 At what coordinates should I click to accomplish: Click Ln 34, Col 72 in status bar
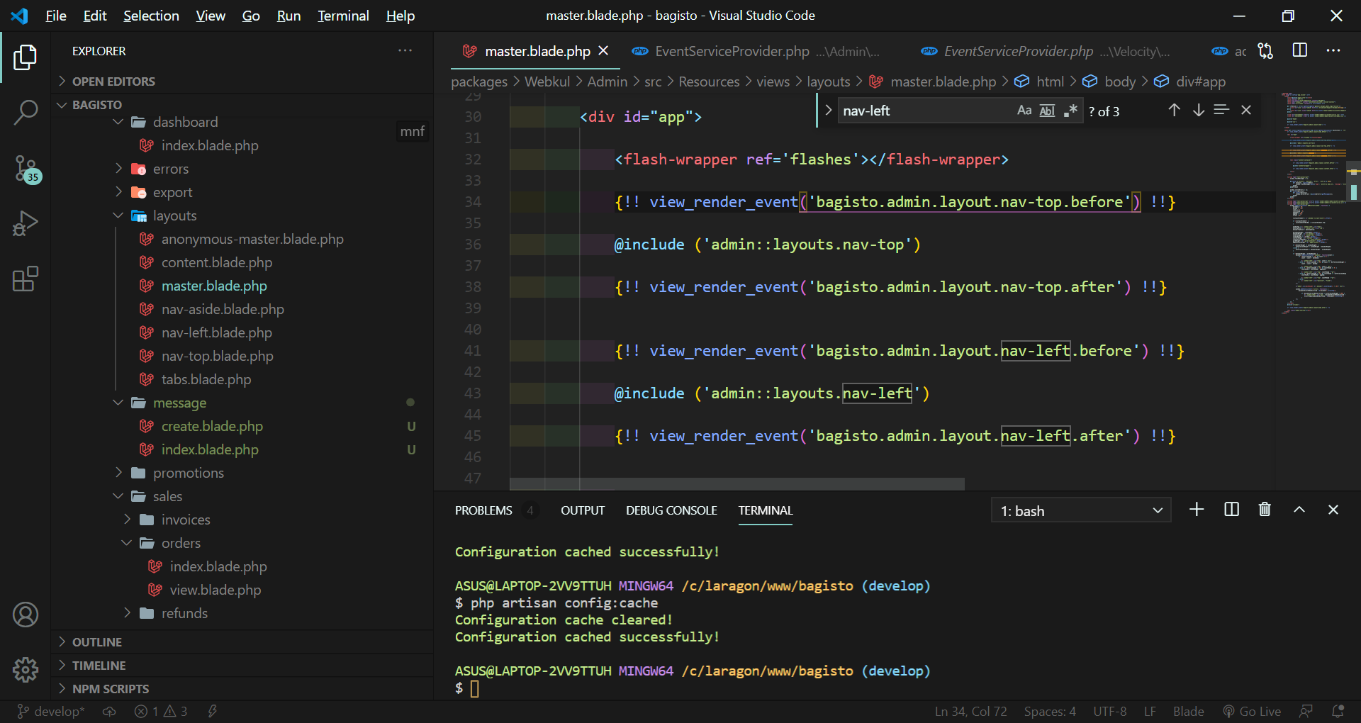[x=970, y=712]
